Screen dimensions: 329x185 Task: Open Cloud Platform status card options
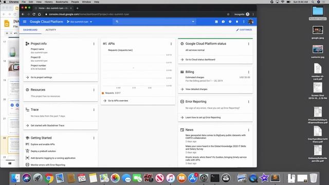click(x=249, y=44)
